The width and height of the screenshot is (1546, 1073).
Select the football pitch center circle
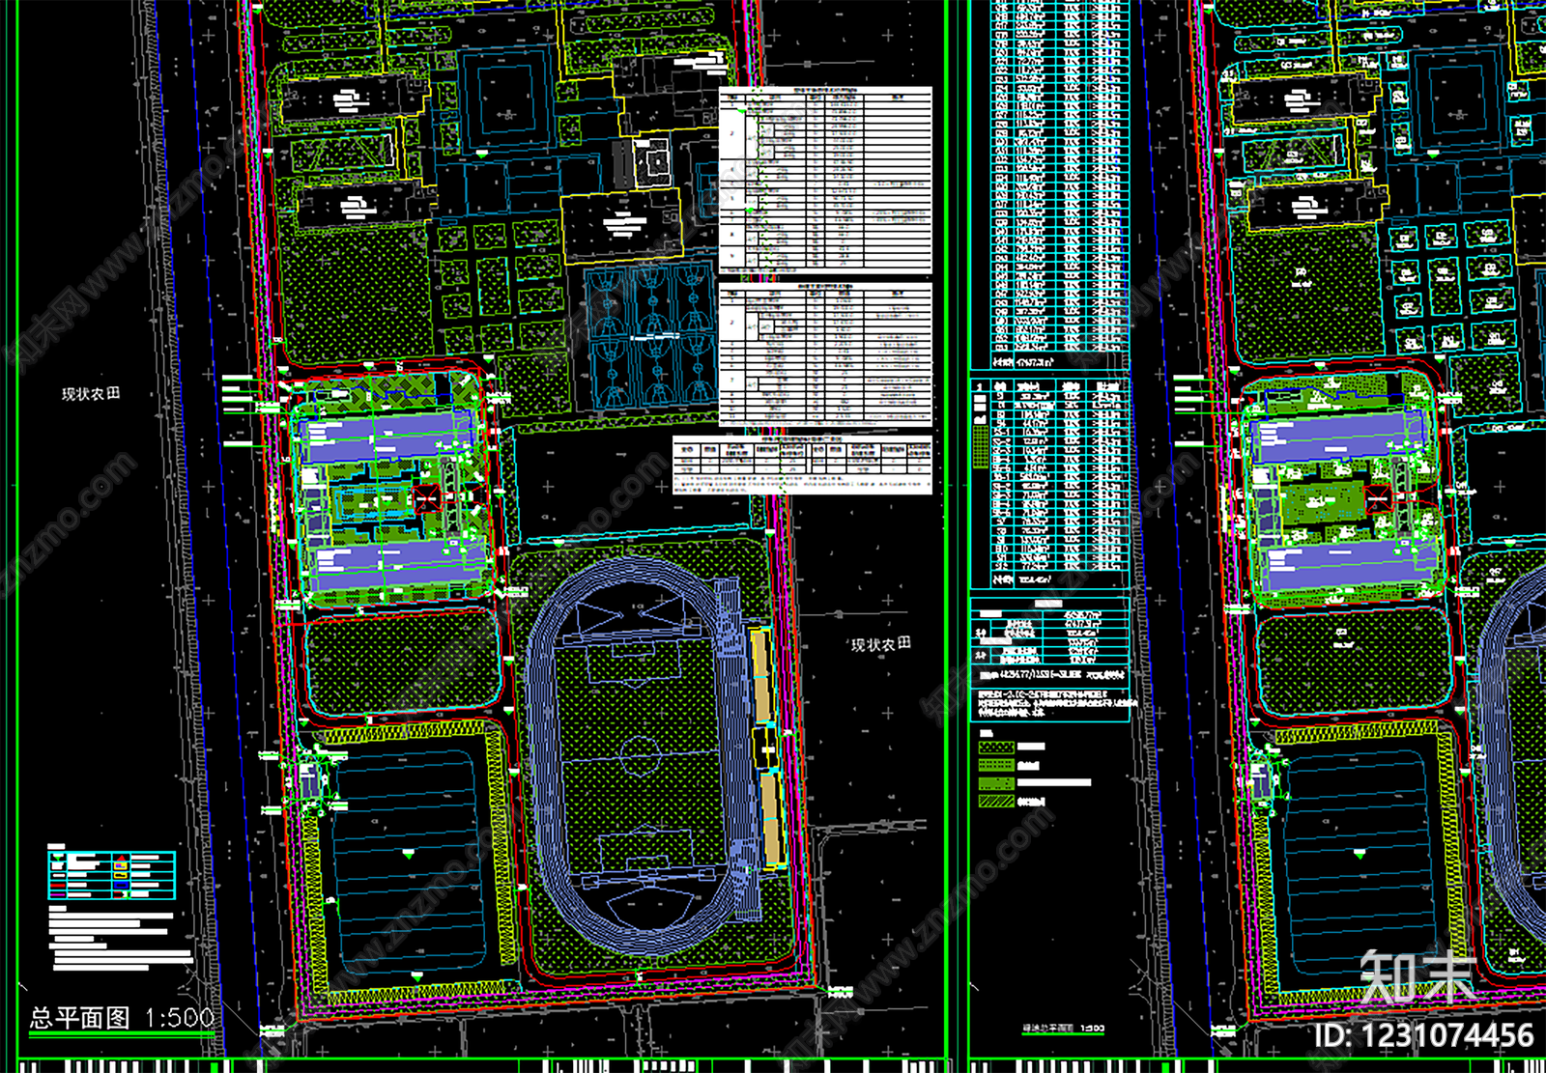coord(639,756)
